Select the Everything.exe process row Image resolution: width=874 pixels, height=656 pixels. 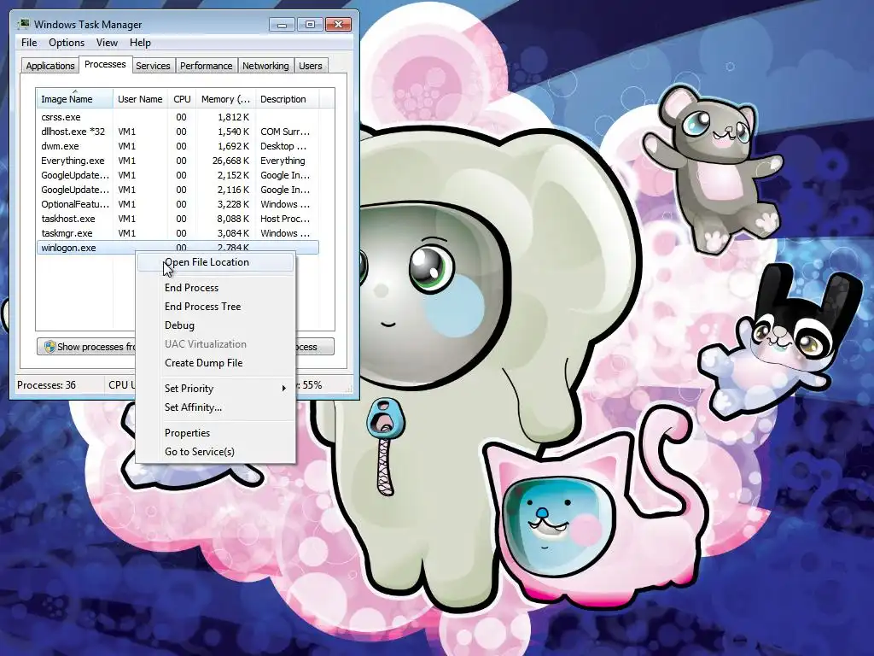pyautogui.click(x=178, y=161)
